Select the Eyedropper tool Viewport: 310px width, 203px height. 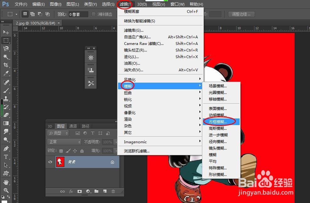6,73
